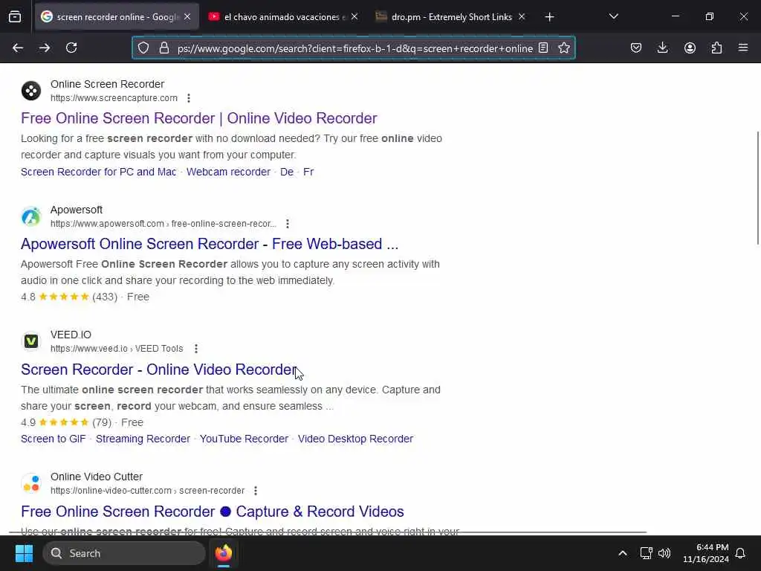Open Firefox View button in tab bar
761x571 pixels.
click(15, 17)
